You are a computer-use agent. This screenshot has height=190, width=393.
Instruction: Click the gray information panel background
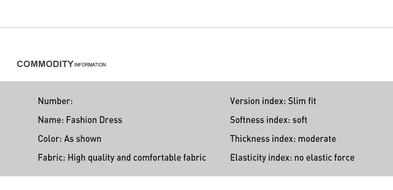pyautogui.click(x=196, y=129)
